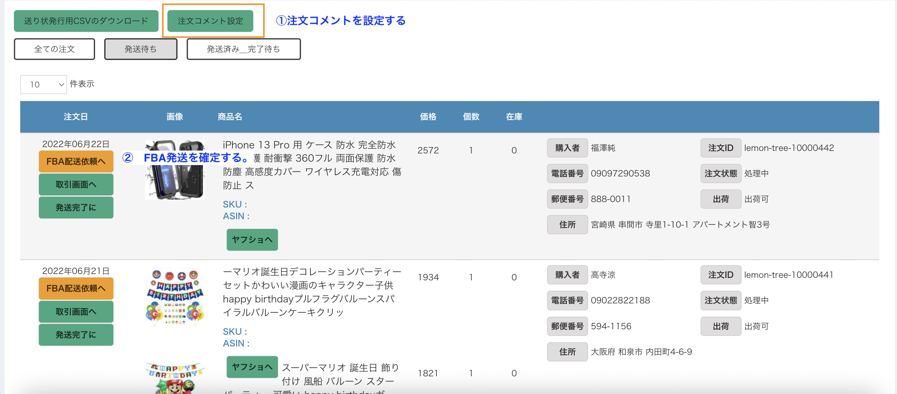Open the Super Mario balloon thumbnail at the bottom
Viewport: 897px width, 394px height.
[x=175, y=378]
